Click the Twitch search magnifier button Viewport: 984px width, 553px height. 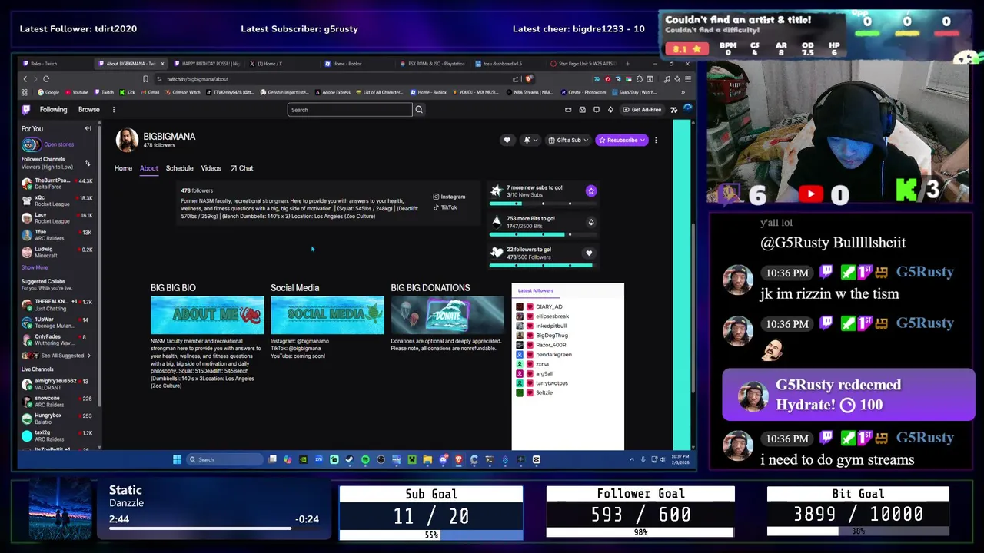click(x=419, y=110)
